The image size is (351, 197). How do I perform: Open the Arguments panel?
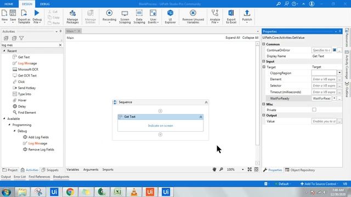click(90, 170)
